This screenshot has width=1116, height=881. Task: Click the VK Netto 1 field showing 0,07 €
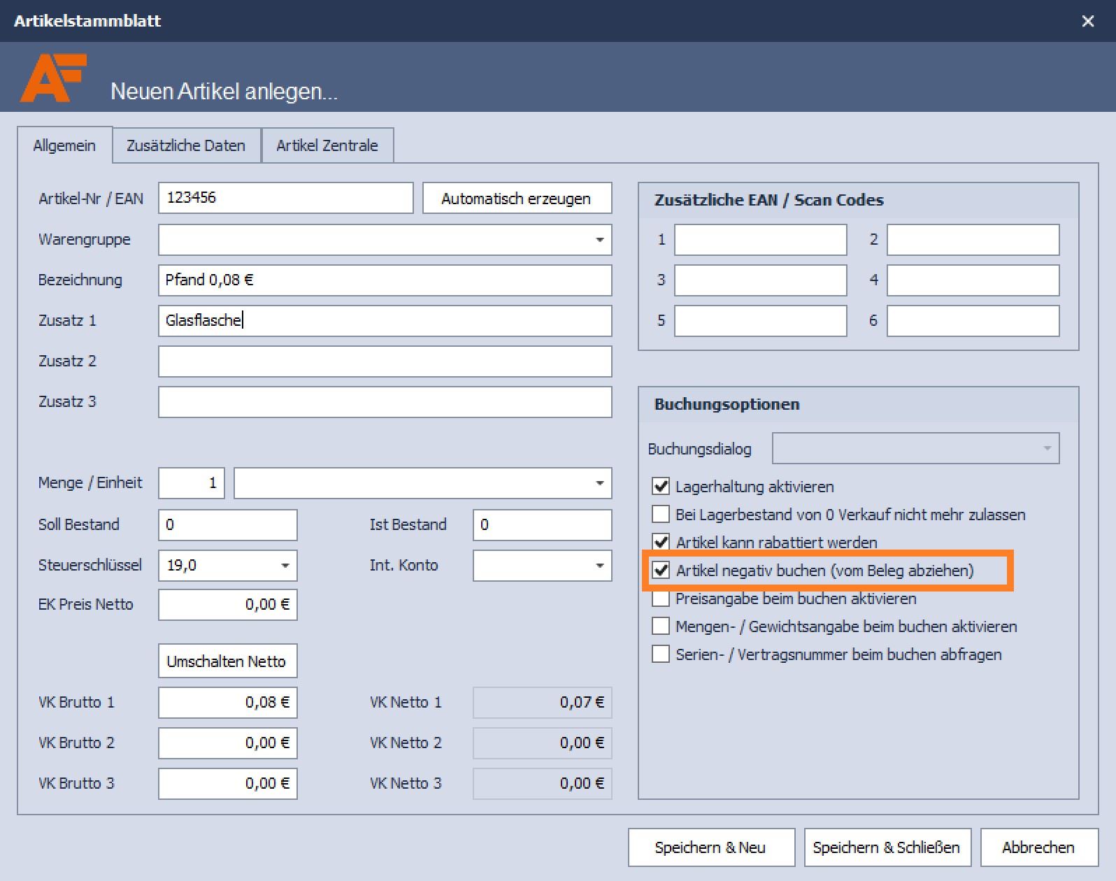coord(543,703)
